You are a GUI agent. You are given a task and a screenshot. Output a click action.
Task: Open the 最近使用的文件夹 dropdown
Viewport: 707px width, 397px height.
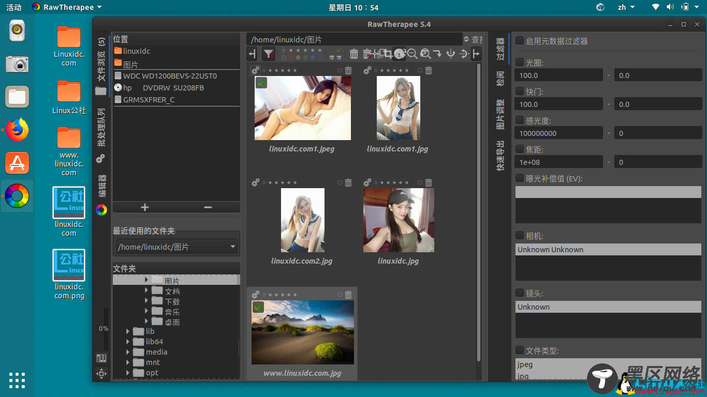(176, 247)
